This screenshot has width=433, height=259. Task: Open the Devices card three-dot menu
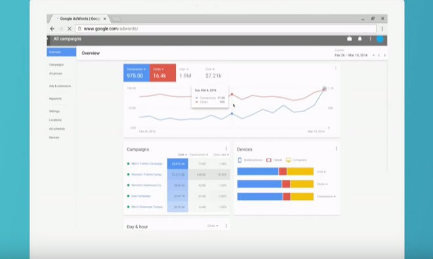pyautogui.click(x=337, y=149)
